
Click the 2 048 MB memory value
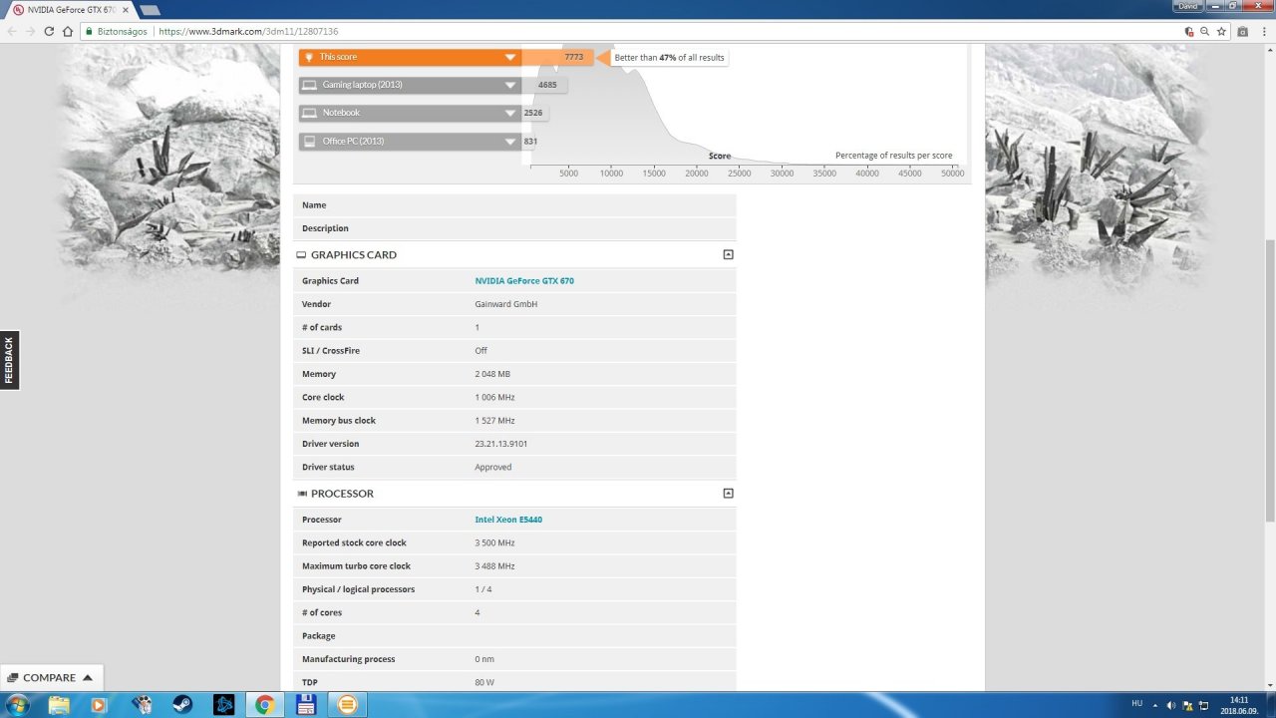(x=492, y=374)
